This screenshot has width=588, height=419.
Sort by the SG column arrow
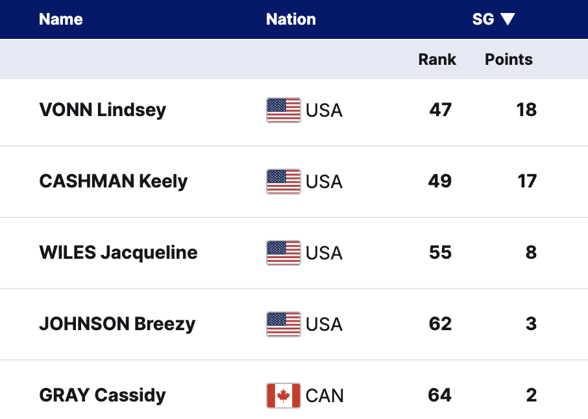click(x=508, y=19)
